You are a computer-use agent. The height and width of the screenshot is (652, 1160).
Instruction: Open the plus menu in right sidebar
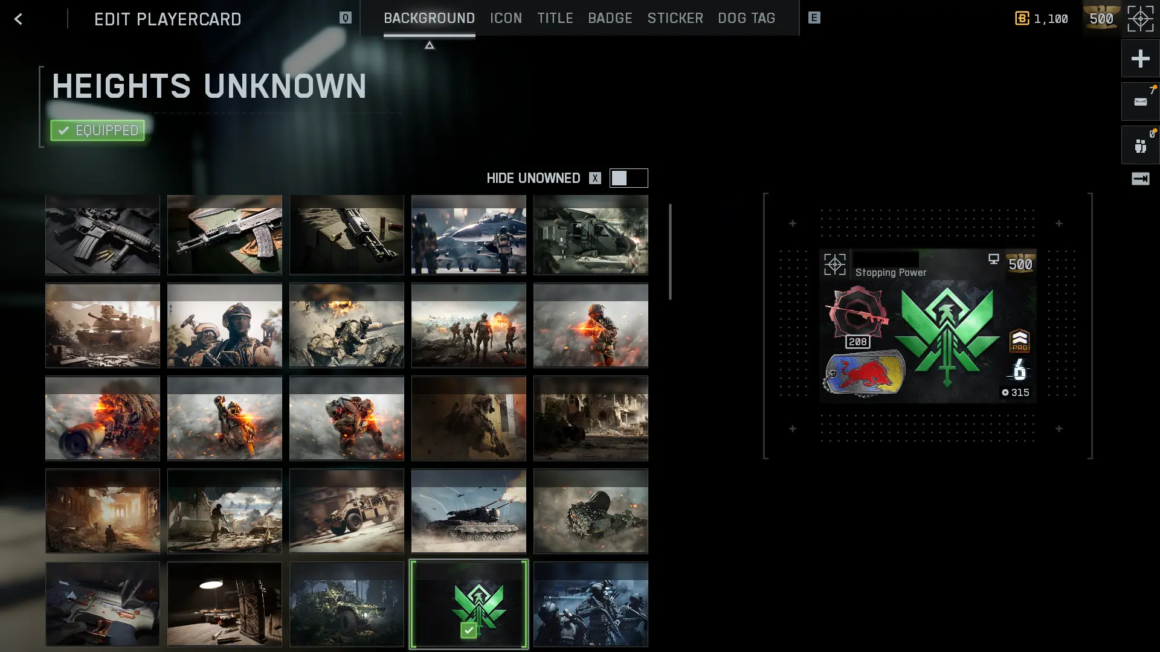pyautogui.click(x=1140, y=59)
